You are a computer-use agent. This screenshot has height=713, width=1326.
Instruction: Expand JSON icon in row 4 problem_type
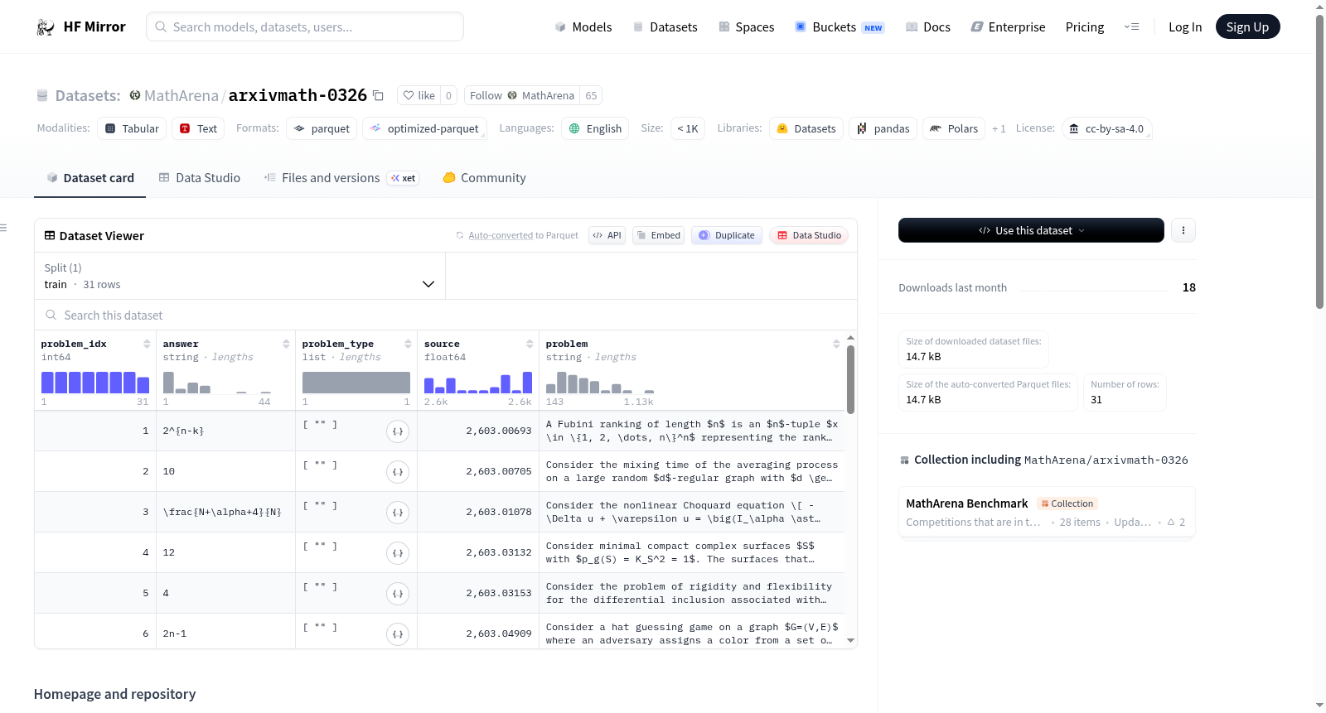[x=398, y=552]
